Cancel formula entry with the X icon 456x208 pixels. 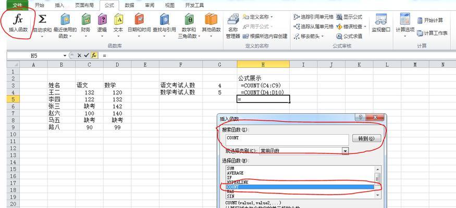(79, 56)
